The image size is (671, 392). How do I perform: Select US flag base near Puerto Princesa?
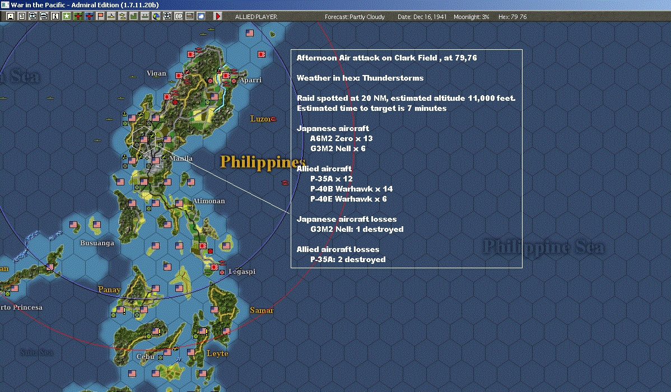[x=15, y=288]
